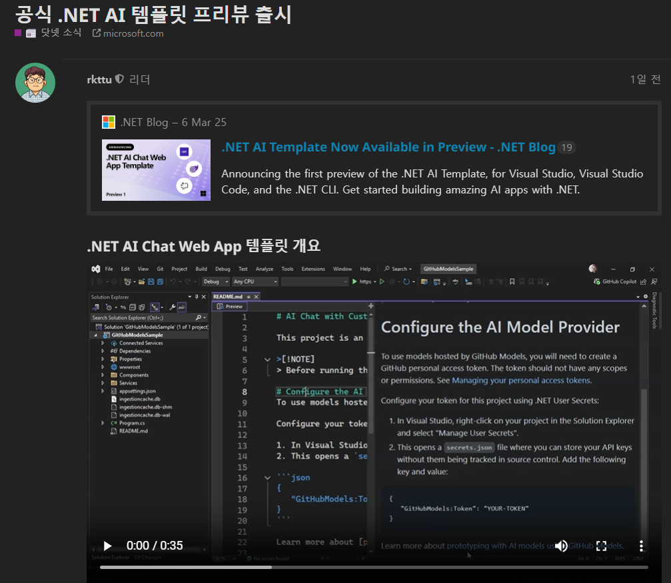Open the https launch profile dropdown arrow

coord(375,282)
